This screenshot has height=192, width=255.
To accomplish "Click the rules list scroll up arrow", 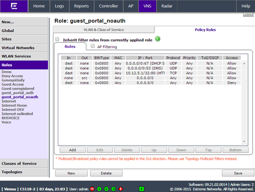I will 244,63.
